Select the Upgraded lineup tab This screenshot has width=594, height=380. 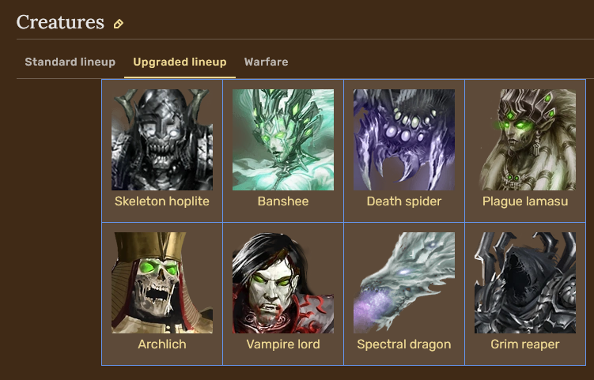tap(180, 62)
